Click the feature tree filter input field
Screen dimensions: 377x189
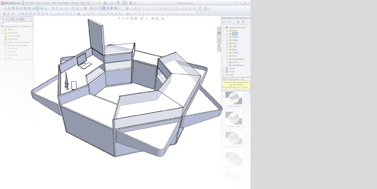17,23
